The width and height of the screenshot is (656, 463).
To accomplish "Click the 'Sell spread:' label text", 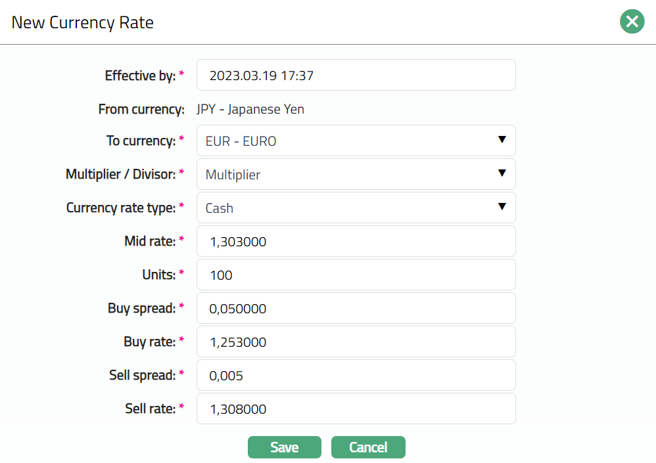I will (142, 375).
